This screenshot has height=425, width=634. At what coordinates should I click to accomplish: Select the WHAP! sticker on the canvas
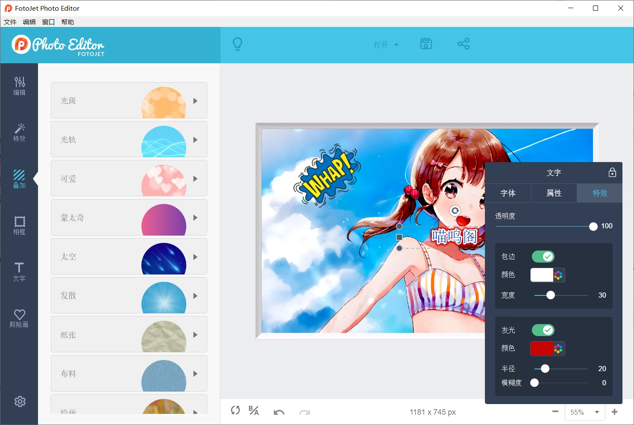click(327, 175)
